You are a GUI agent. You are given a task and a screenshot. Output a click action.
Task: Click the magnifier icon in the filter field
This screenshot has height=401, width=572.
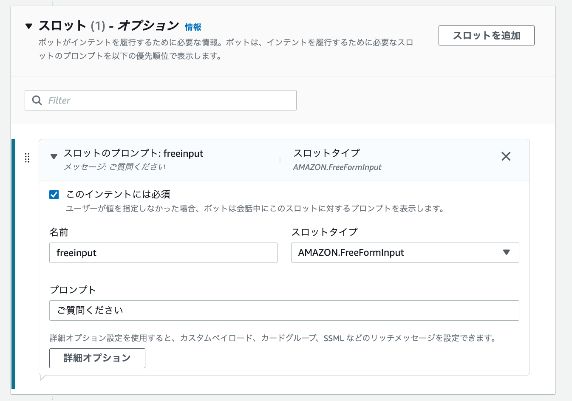[x=37, y=100]
